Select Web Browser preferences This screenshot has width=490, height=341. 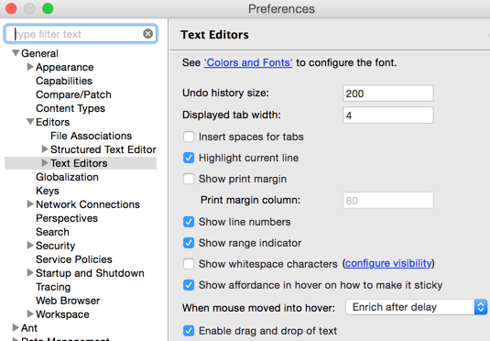pos(68,301)
